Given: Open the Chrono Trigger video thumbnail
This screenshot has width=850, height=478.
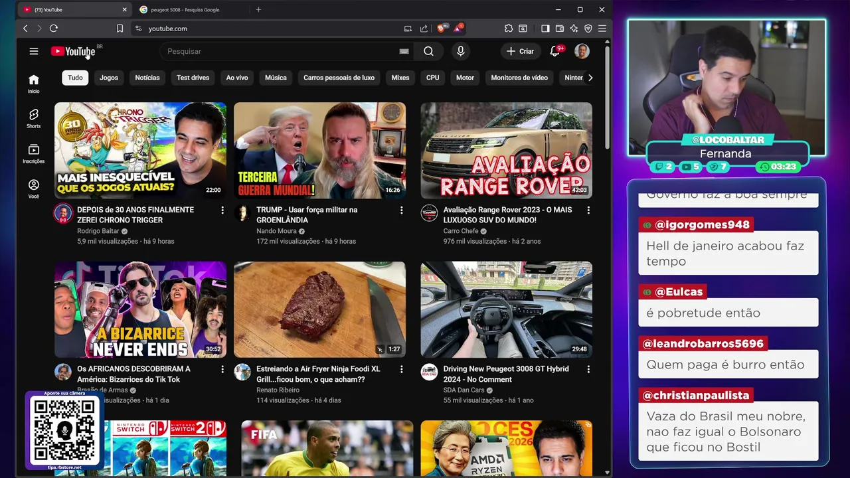Looking at the screenshot, I should [x=140, y=150].
